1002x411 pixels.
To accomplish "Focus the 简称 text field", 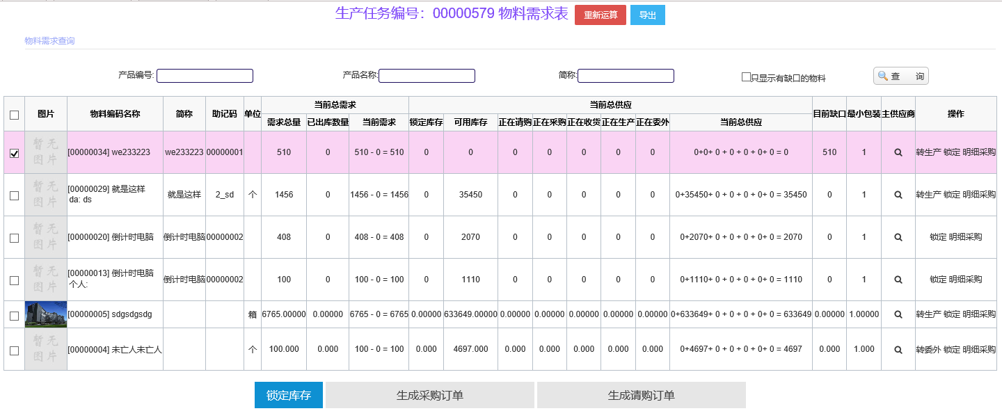I will coord(626,76).
